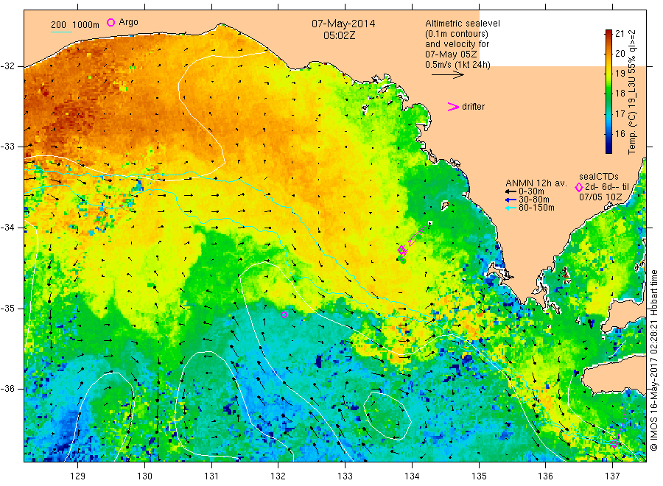This screenshot has height=486, width=663.
Task: Click the magenta sealCTDs diamond in the legend
Action: pos(579,187)
